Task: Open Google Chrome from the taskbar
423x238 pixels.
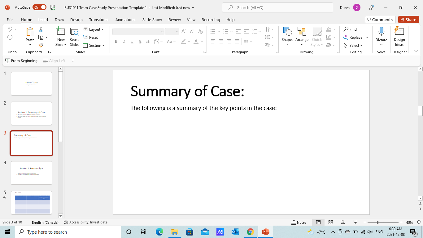Action: click(x=250, y=232)
